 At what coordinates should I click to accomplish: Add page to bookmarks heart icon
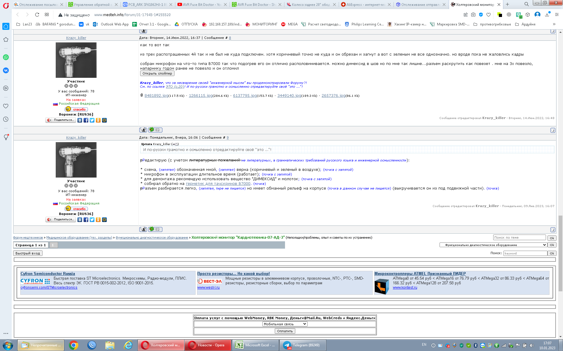coord(489,15)
